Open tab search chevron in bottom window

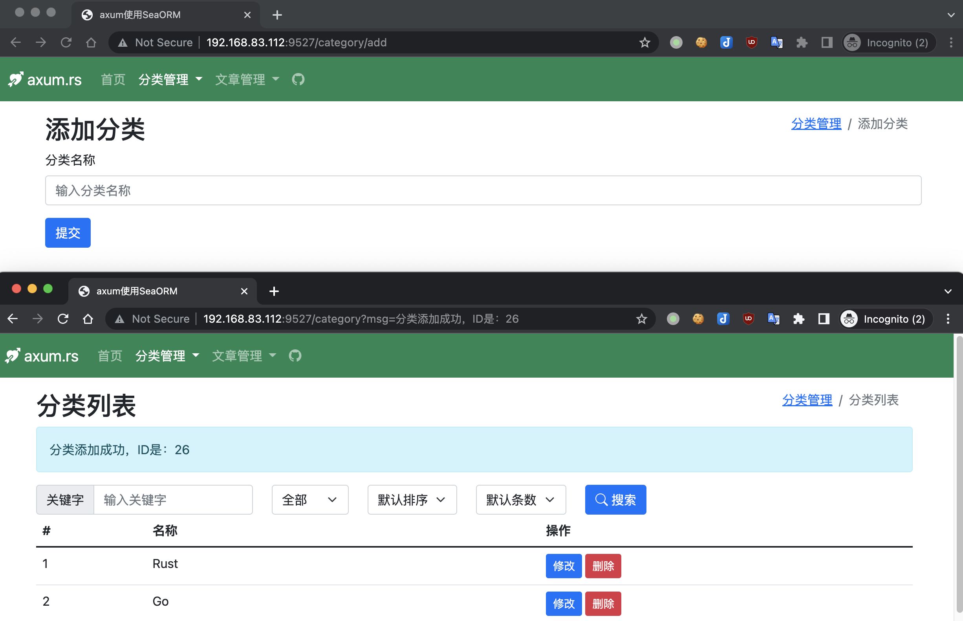click(948, 291)
